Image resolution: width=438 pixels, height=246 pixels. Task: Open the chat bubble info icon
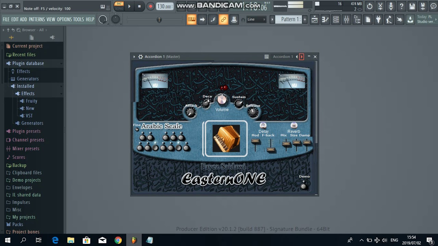(433, 6)
